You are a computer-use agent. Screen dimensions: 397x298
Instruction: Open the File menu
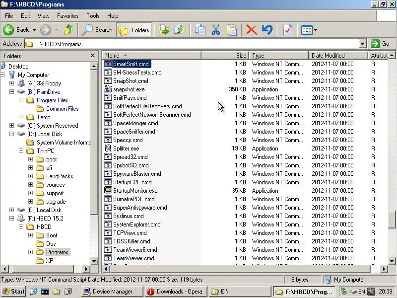[9, 16]
